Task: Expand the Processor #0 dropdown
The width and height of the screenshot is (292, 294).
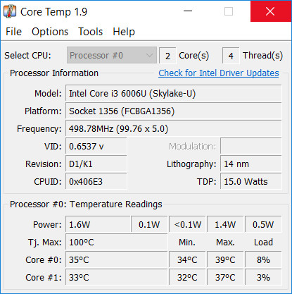Action: (112, 56)
